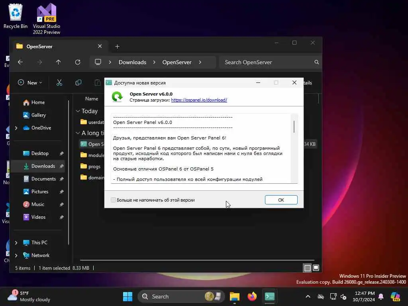
Task: Open Windows Start menu
Action: 127,296
